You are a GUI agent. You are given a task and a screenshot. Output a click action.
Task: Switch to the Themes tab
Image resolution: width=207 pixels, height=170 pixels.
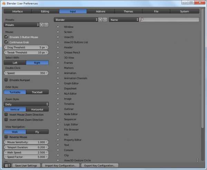pos(128,11)
